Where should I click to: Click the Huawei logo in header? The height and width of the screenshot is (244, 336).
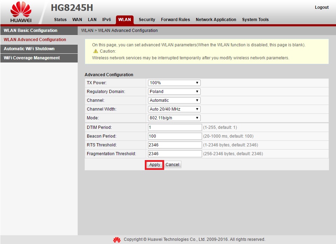[21, 12]
